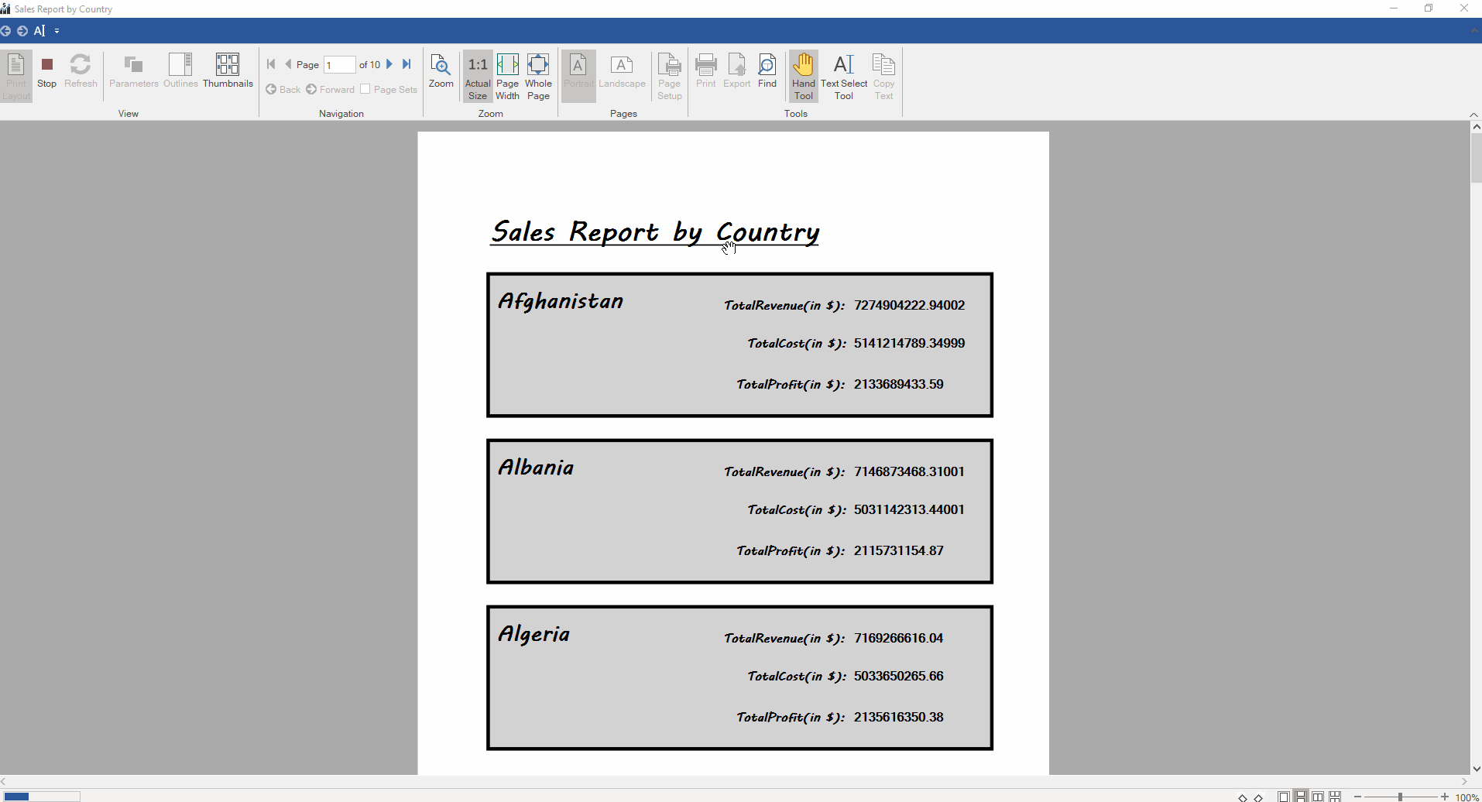Activate the Text Select Tool
Viewport: 1482px width, 802px height.
pyautogui.click(x=843, y=77)
